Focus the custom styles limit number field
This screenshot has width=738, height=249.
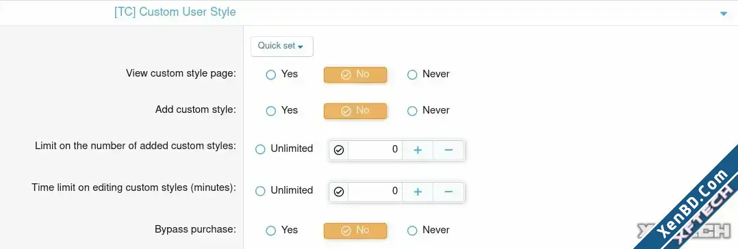pyautogui.click(x=375, y=150)
